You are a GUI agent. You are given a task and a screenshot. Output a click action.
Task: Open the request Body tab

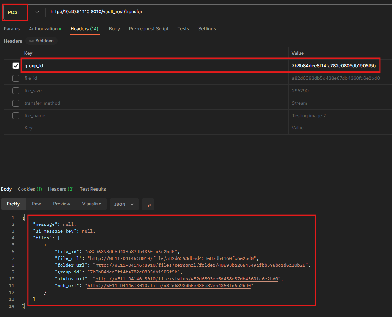[115, 29]
